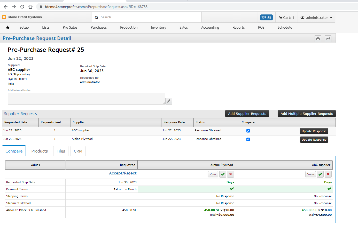Image resolution: width=358 pixels, height=240 pixels.
Task: Toggle Compare checkbox for Alpine Plywood row
Action: [248, 139]
